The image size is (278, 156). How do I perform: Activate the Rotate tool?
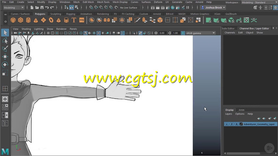pos(5,64)
